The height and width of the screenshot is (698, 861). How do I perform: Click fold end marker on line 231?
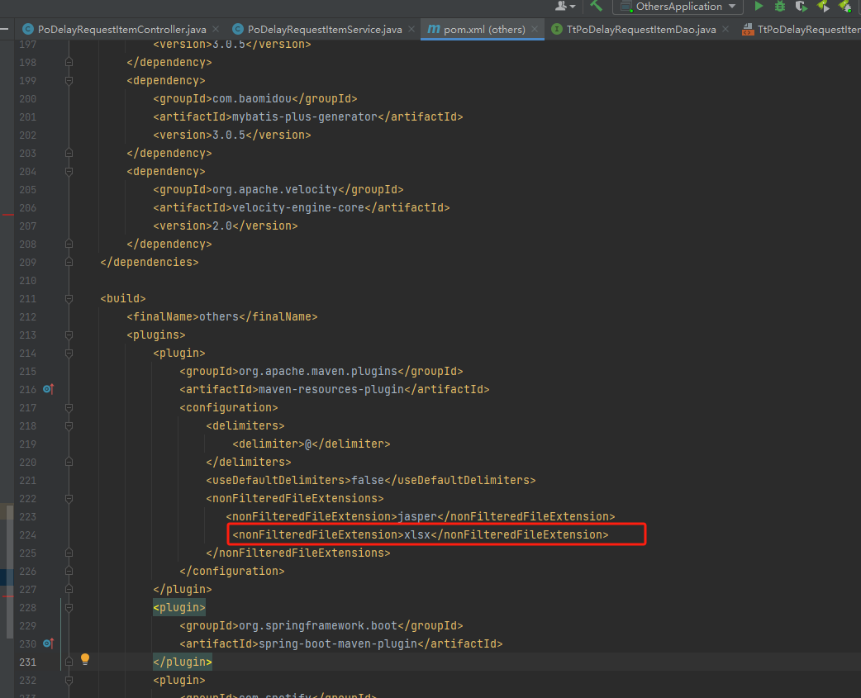tap(69, 662)
